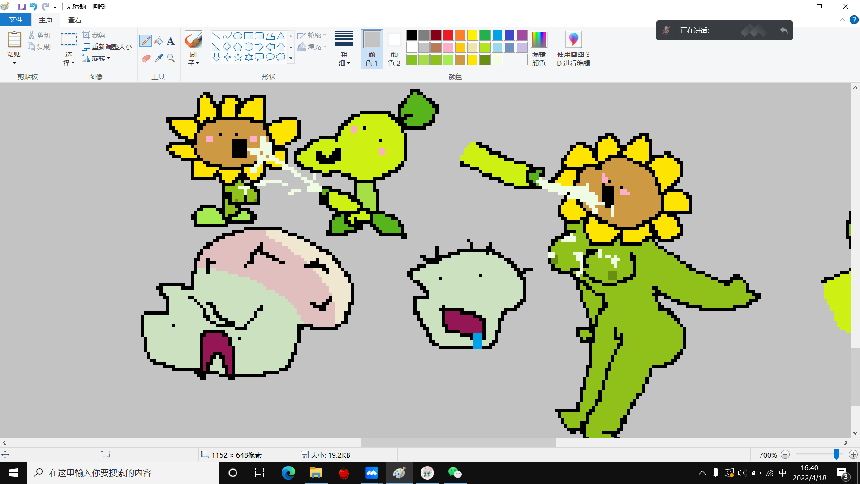Open Customize Quick Access Toolbar dropdown
Screen dimensions: 860x484
coord(55,7)
